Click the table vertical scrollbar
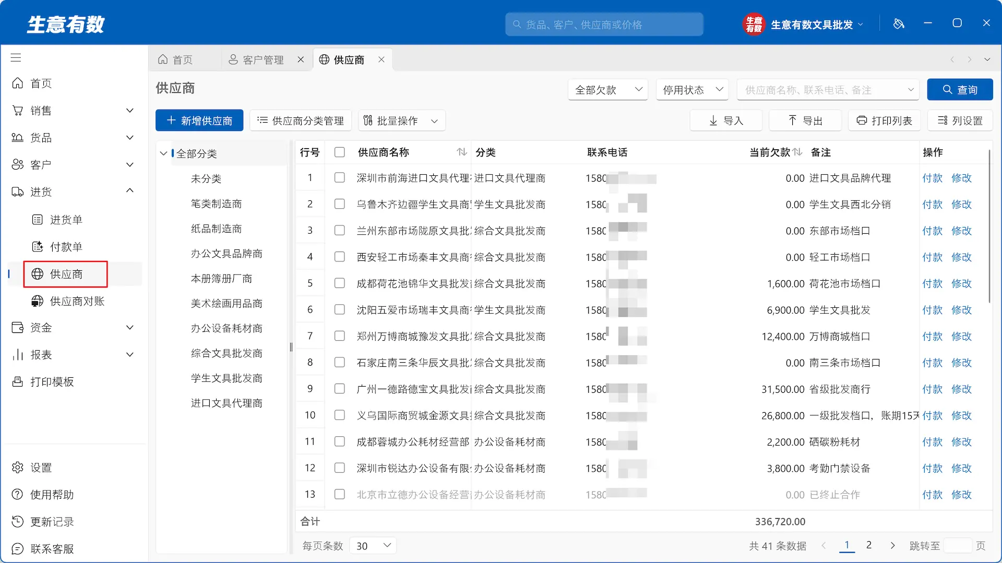The height and width of the screenshot is (563, 1002). 989,225
